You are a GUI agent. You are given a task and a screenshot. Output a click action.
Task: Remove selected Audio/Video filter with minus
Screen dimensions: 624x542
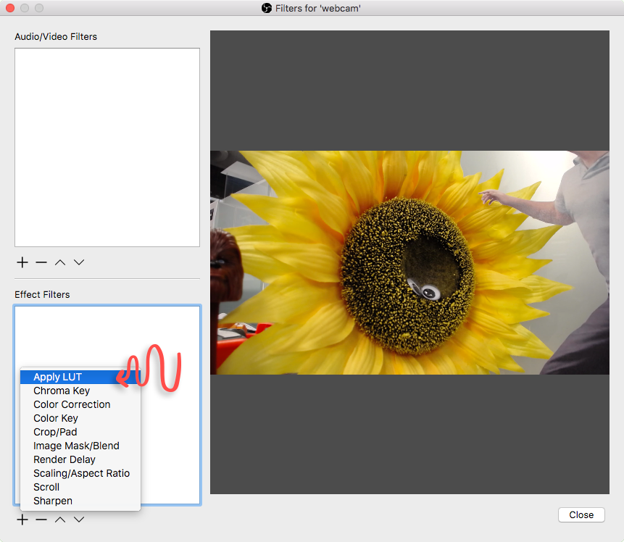[x=41, y=262]
